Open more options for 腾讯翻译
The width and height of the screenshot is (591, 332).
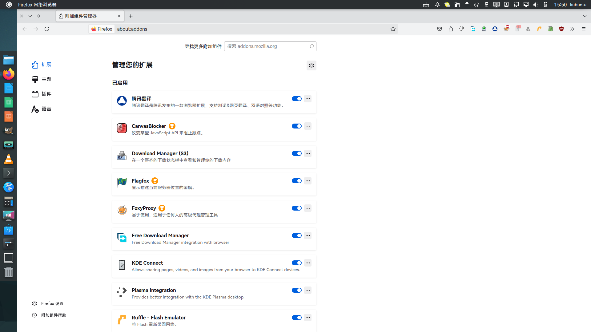point(308,99)
